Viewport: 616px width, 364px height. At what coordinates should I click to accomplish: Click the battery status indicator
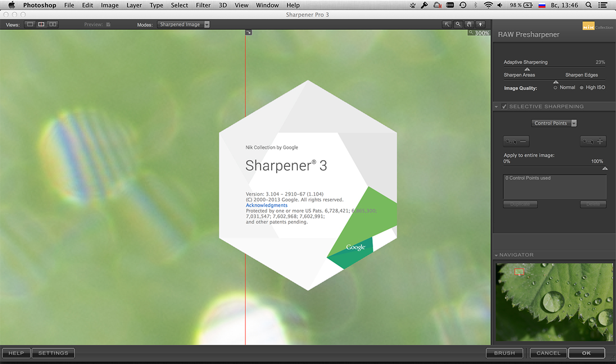click(522, 5)
